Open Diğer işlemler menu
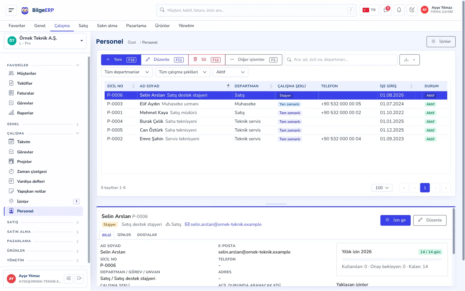465x291 pixels. (x=253, y=60)
